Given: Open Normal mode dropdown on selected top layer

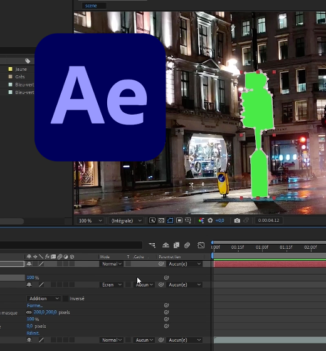Looking at the screenshot, I should coord(112,264).
